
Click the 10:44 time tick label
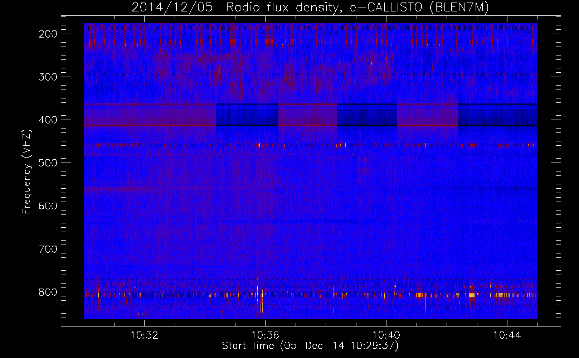click(507, 335)
